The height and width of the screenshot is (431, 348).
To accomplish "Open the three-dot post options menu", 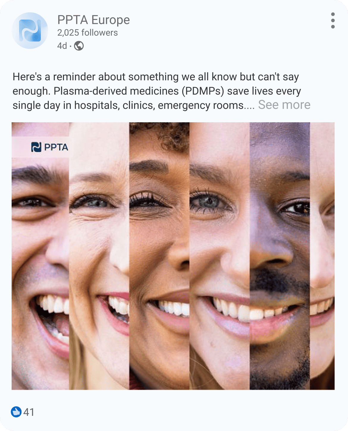I will tap(333, 21).
